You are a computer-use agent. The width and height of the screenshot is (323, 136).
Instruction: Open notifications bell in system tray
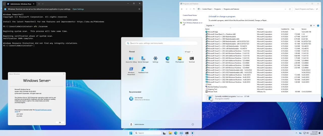tap(320, 133)
